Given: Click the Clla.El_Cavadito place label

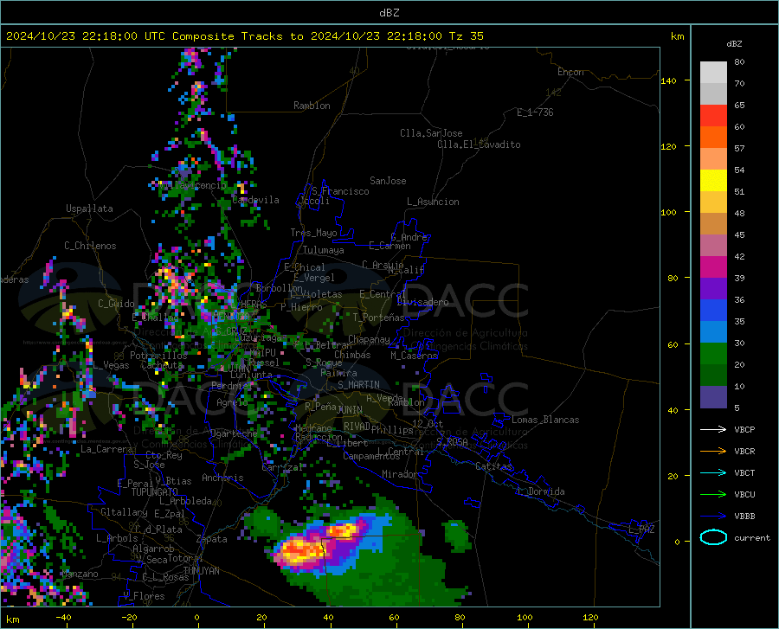Looking at the screenshot, I should (x=479, y=144).
